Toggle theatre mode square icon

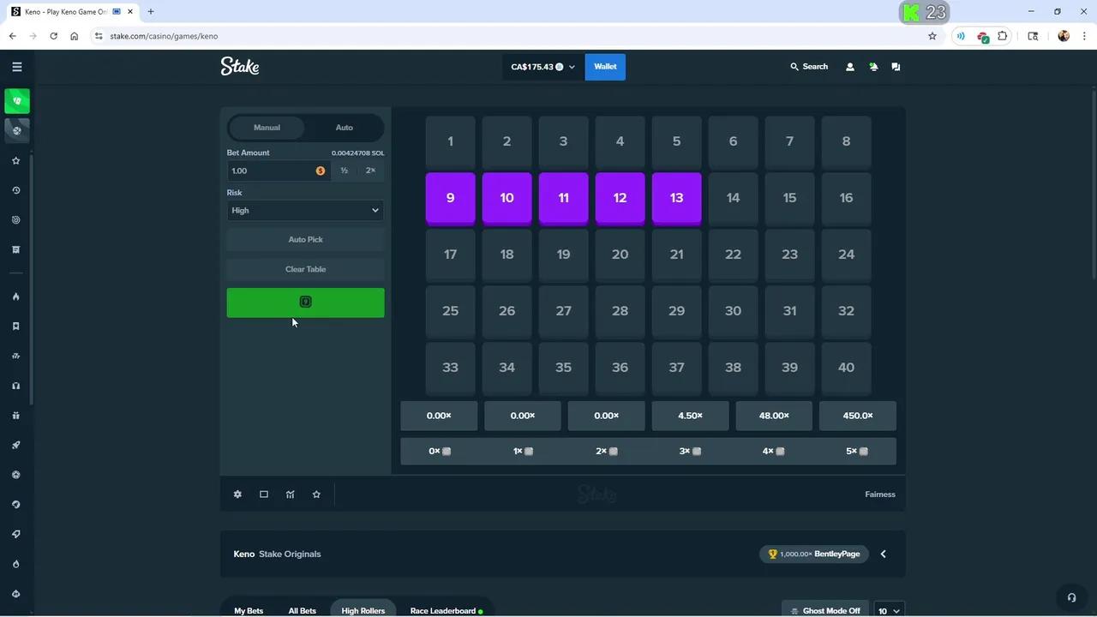264,494
